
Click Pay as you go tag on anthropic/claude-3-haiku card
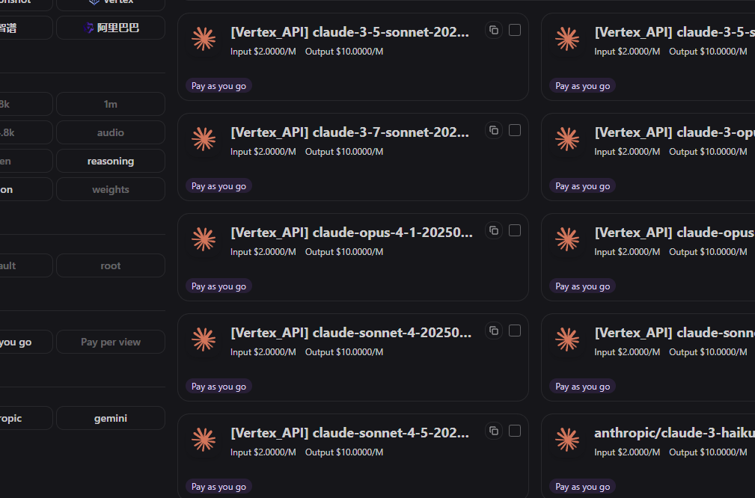[583, 486]
